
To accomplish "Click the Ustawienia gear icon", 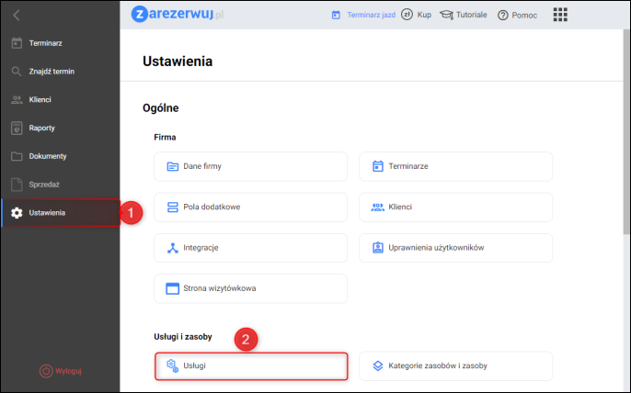I will pos(17,213).
